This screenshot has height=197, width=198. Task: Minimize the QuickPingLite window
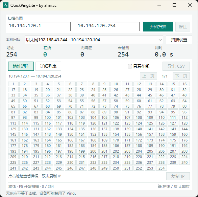pyautogui.click(x=159, y=5)
